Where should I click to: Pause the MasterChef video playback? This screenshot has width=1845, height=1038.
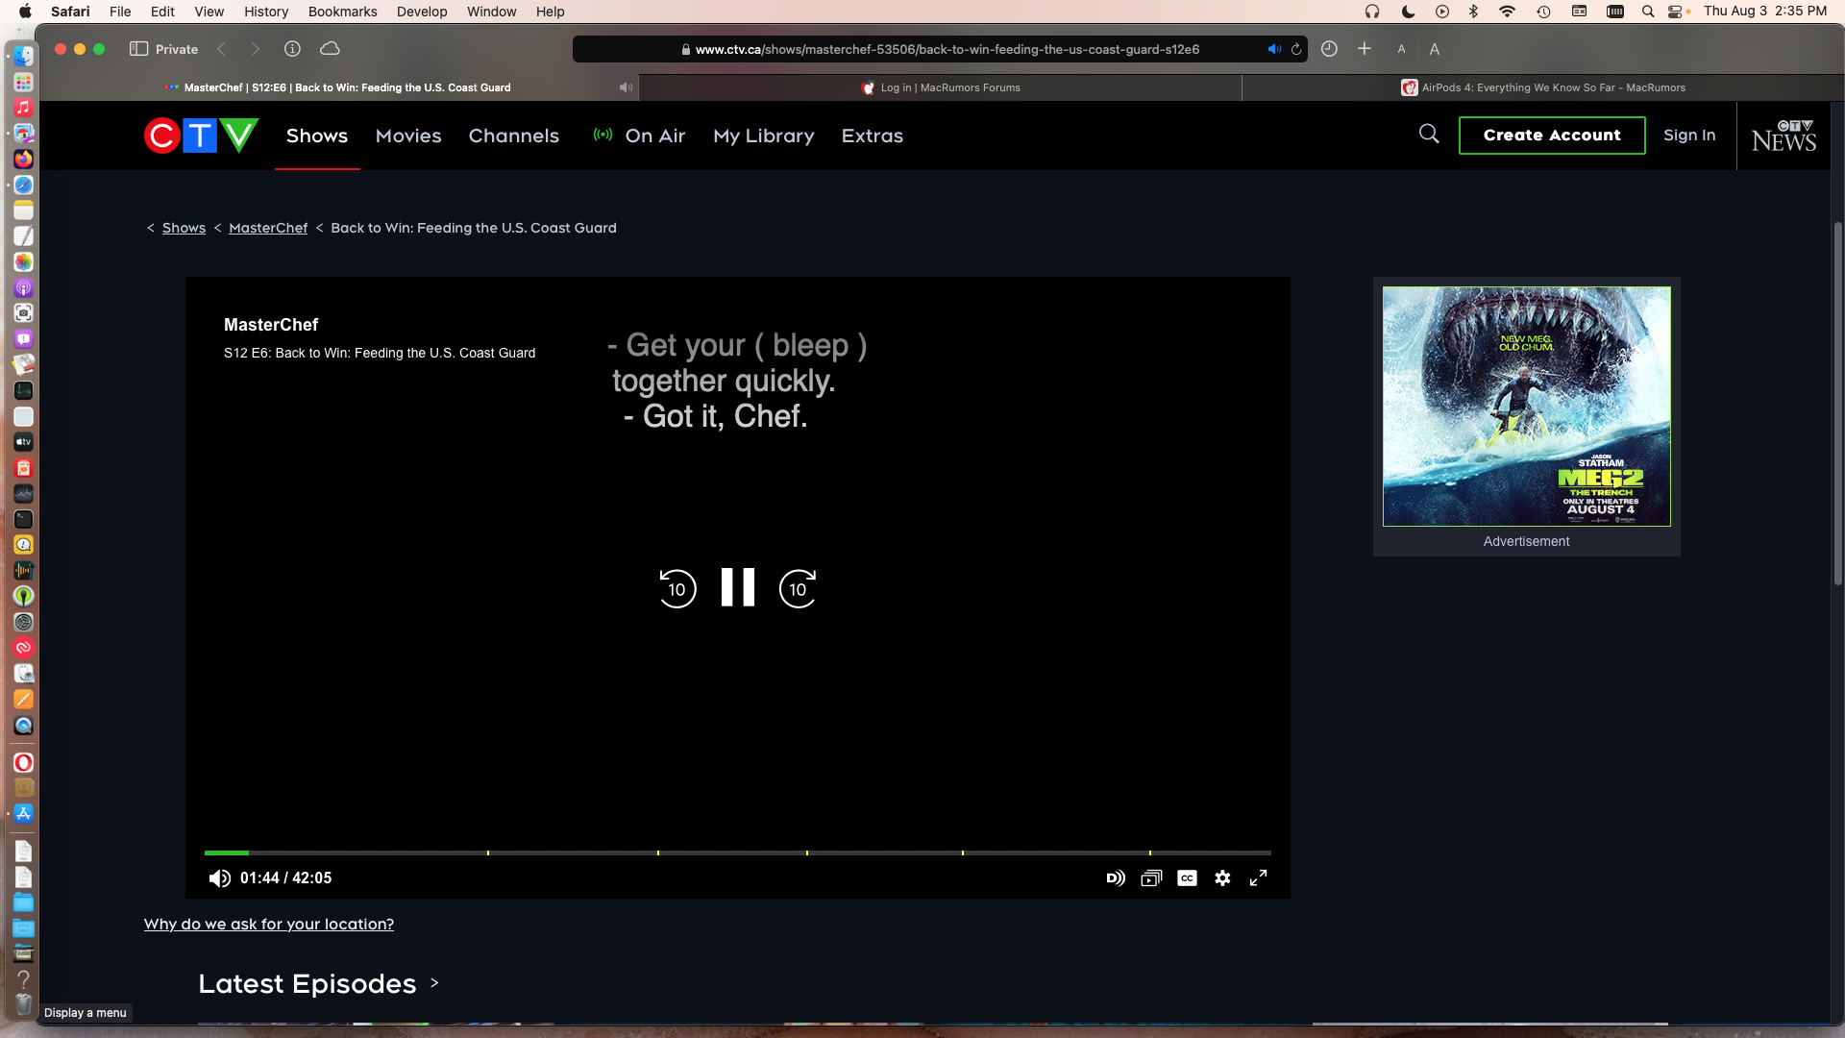737,587
